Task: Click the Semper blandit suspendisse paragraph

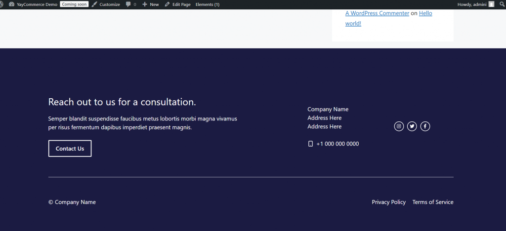Action: click(x=143, y=123)
